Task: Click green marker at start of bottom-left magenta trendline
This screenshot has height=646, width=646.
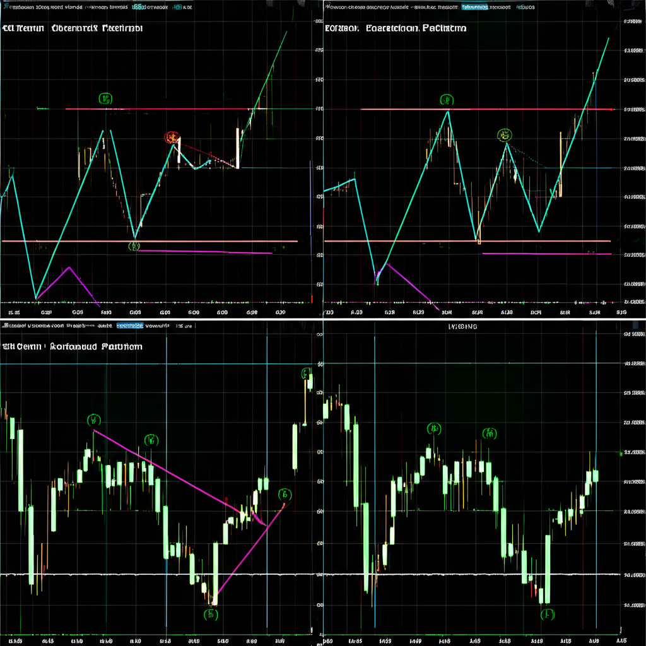Action: 93,420
